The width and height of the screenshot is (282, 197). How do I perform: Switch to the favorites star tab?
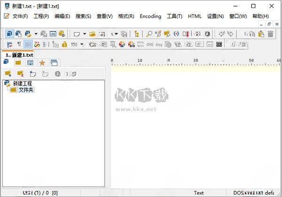[42, 63]
